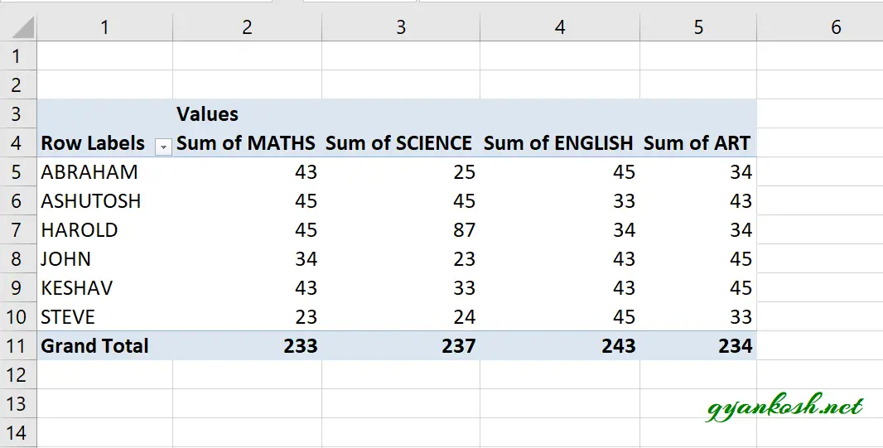Open the Row Labels filter dropdown
The height and width of the screenshot is (448, 883).
click(x=163, y=147)
